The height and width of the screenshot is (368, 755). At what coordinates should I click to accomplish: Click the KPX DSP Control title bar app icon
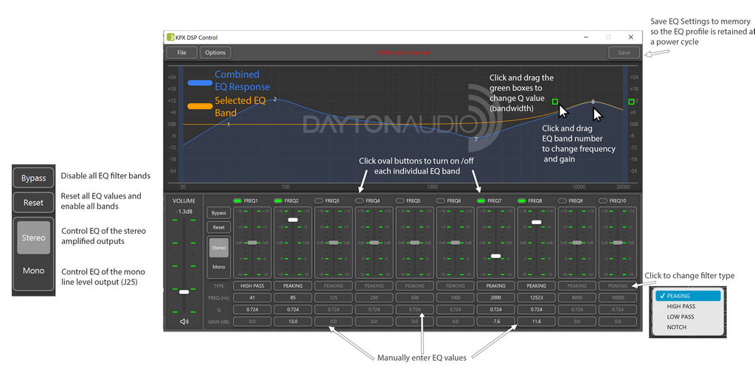[x=170, y=37]
